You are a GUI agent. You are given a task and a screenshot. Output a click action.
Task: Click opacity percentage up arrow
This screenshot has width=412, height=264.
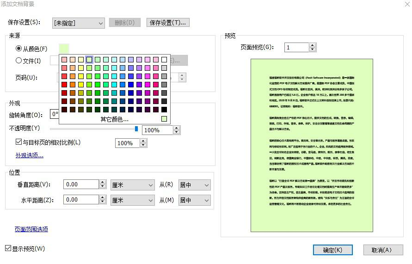coord(176,128)
